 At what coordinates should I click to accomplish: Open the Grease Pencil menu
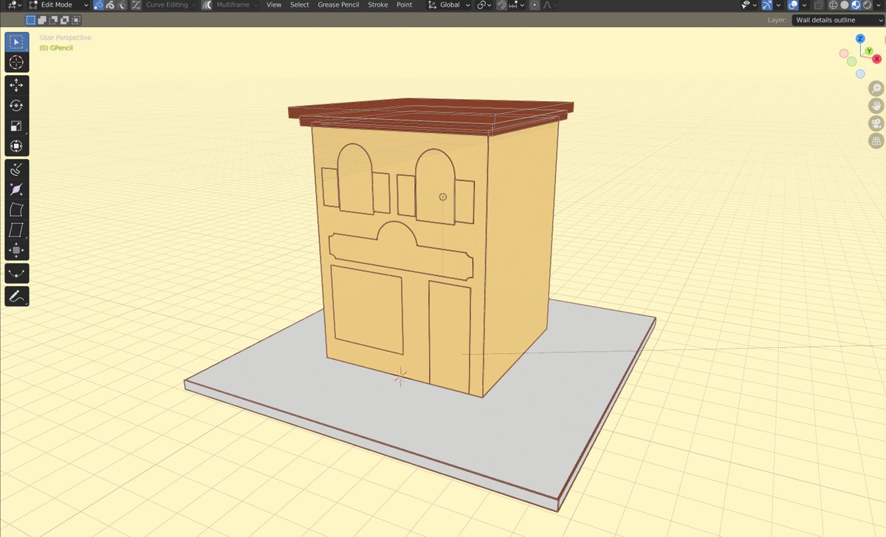pyautogui.click(x=338, y=4)
